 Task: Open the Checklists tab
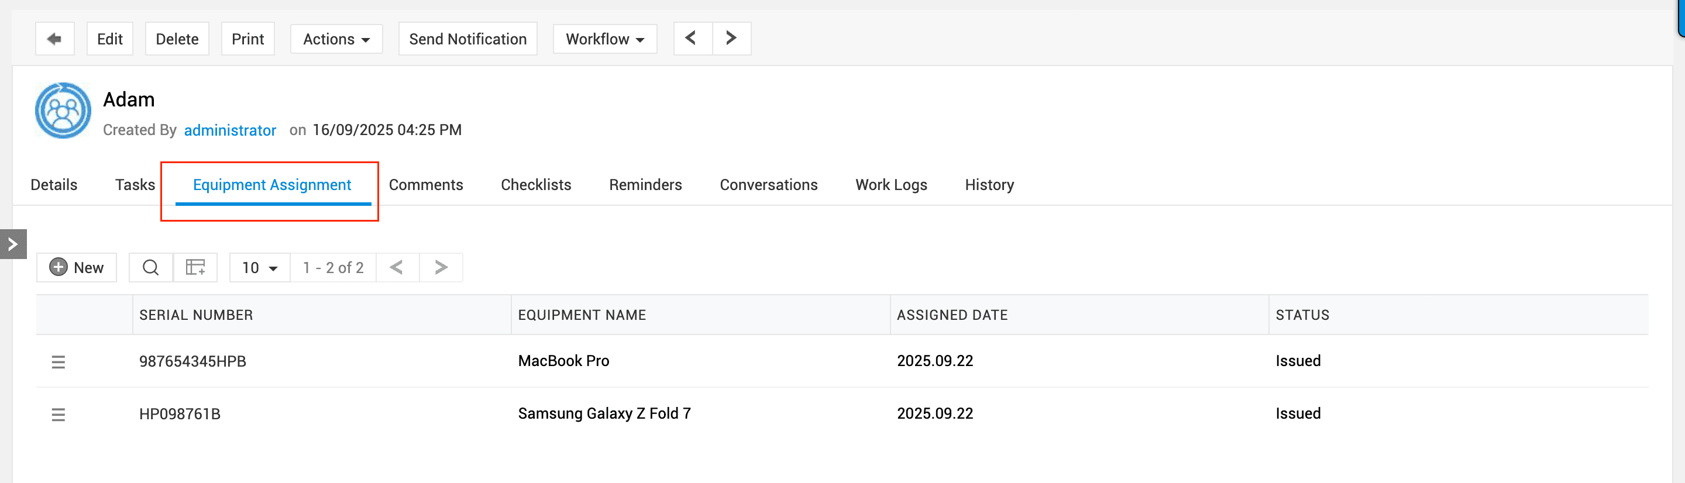point(536,185)
